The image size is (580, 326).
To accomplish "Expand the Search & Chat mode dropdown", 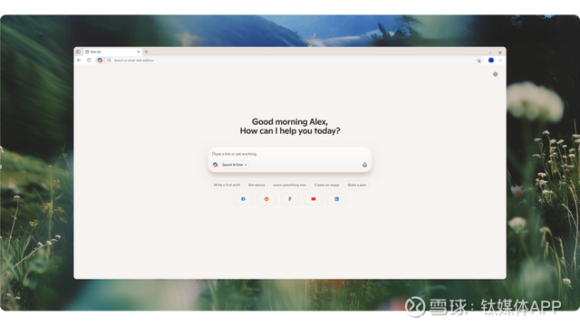I will (x=235, y=165).
